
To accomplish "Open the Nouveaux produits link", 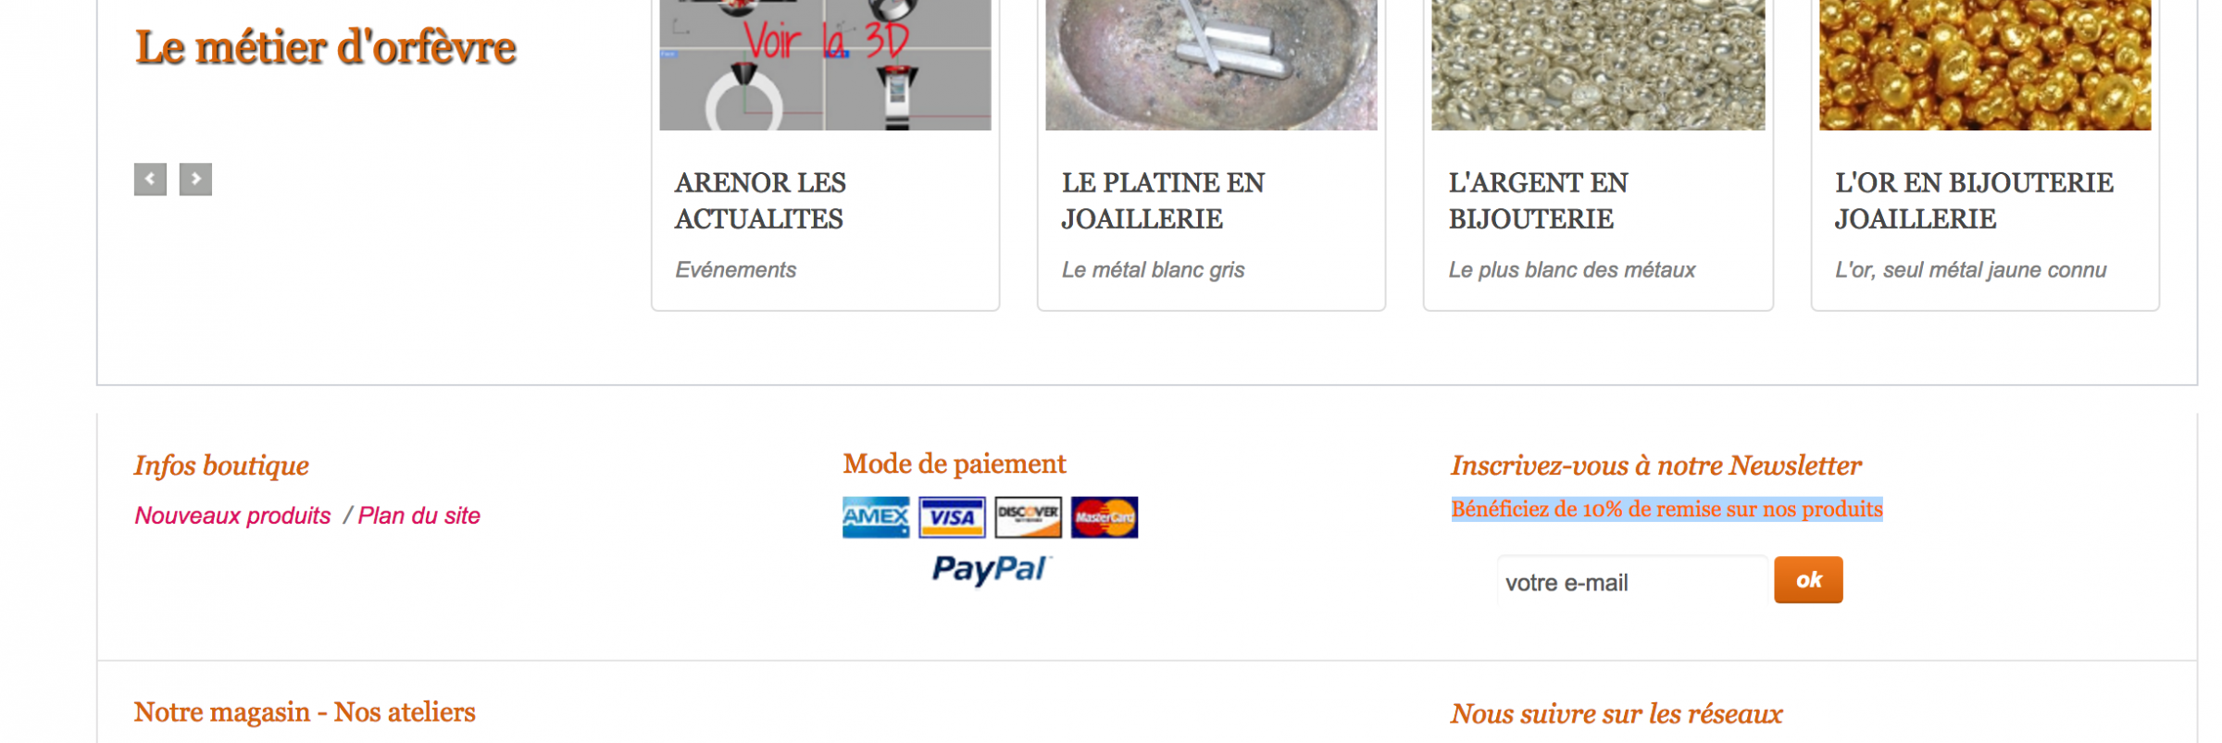I will point(232,515).
